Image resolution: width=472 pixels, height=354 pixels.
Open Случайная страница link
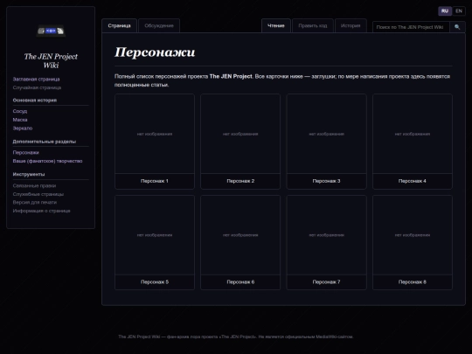[37, 87]
